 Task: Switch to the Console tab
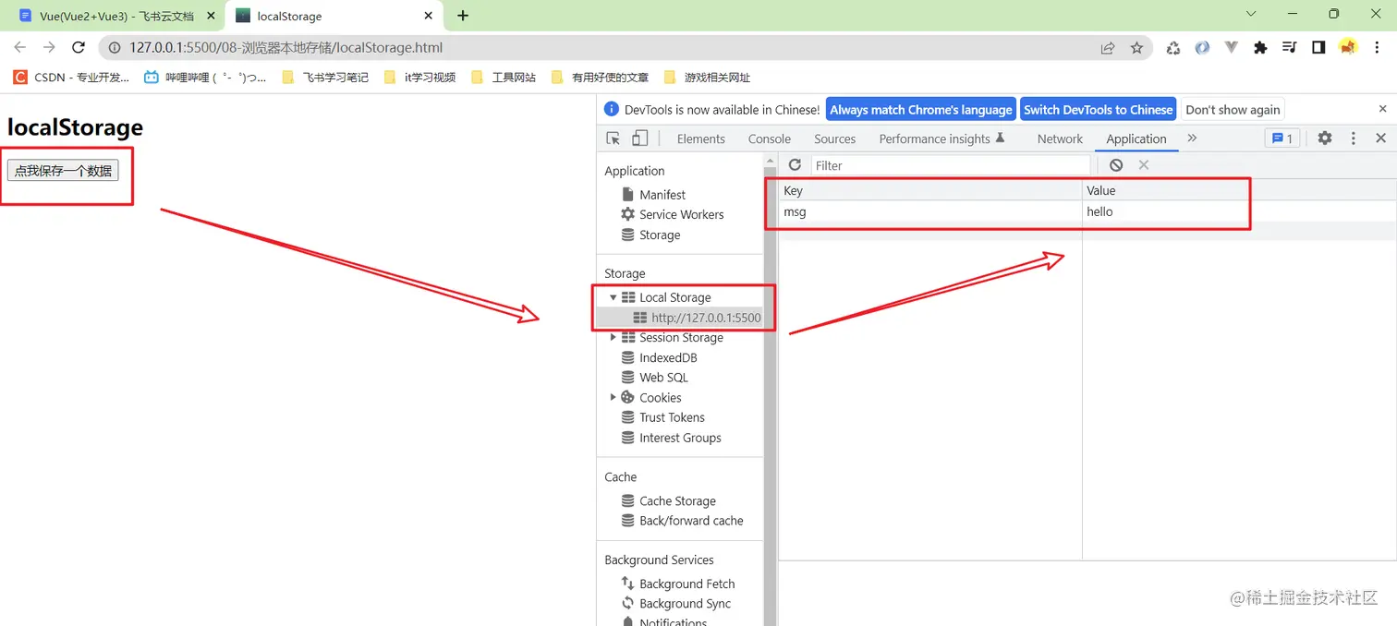pos(770,138)
